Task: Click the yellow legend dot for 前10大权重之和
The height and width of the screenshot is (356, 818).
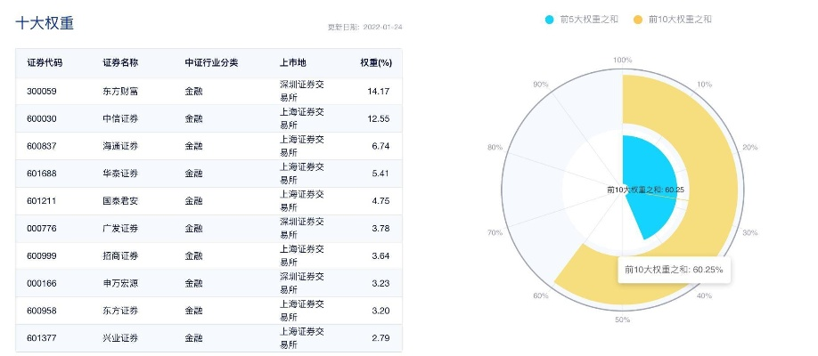Action: tap(638, 19)
